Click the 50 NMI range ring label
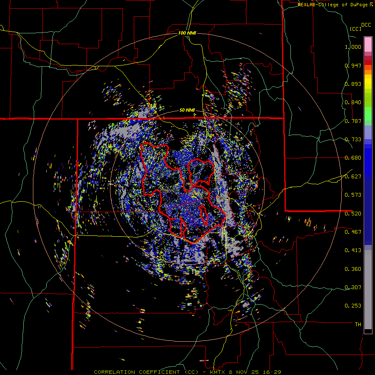This screenshot has height=375, width=375. [x=187, y=110]
